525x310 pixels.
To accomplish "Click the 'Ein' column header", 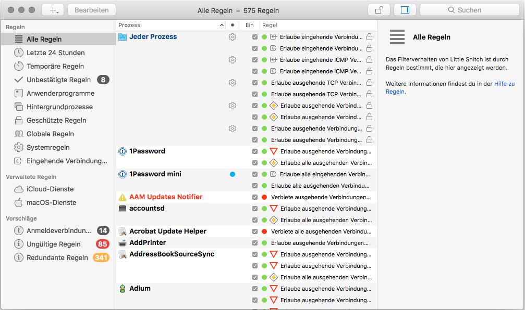I will [249, 25].
